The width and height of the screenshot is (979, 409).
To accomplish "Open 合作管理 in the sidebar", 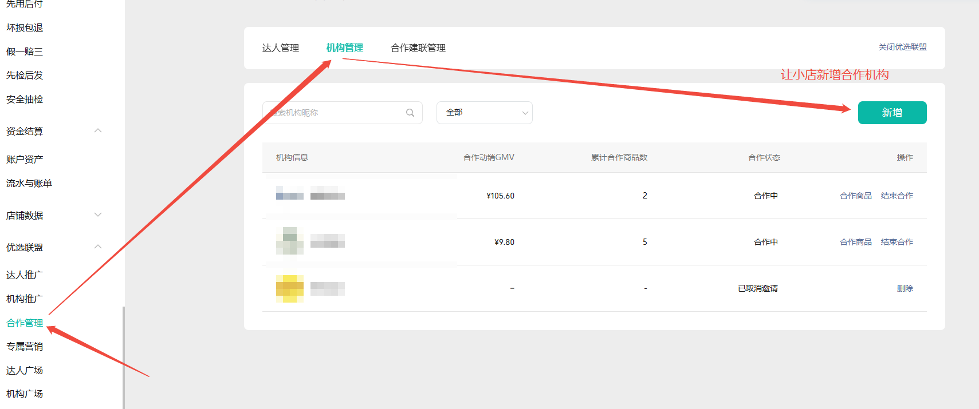I will 25,323.
